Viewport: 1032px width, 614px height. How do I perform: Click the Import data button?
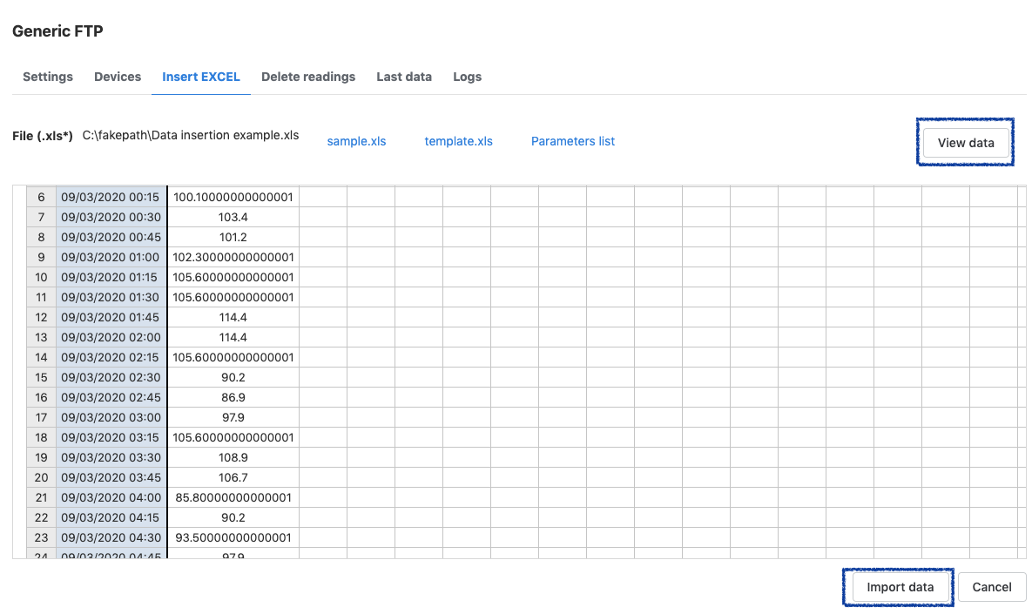tap(900, 587)
